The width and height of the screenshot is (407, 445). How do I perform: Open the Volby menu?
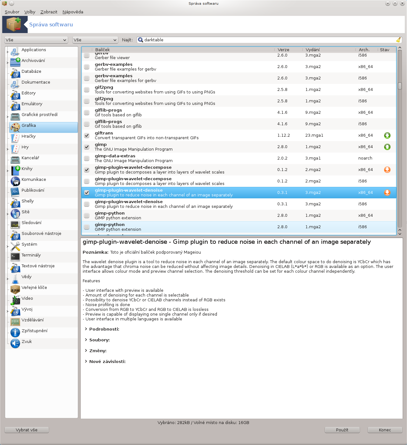[30, 12]
